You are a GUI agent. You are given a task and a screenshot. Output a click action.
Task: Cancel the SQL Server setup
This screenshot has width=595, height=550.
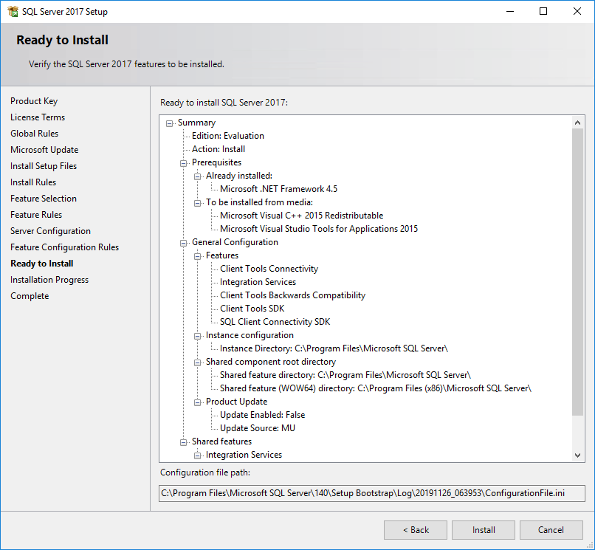(551, 530)
